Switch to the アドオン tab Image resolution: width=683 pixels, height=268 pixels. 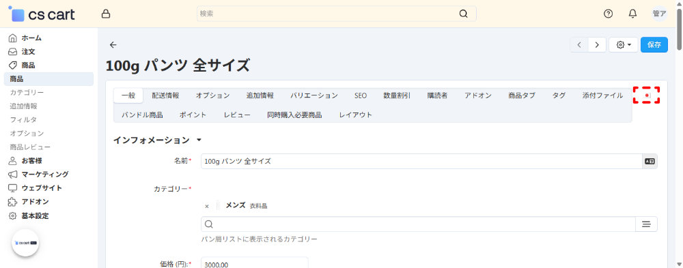478,95
